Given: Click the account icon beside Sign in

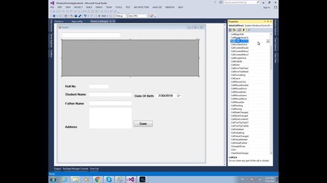Looking at the screenshot, I should coord(275,8).
